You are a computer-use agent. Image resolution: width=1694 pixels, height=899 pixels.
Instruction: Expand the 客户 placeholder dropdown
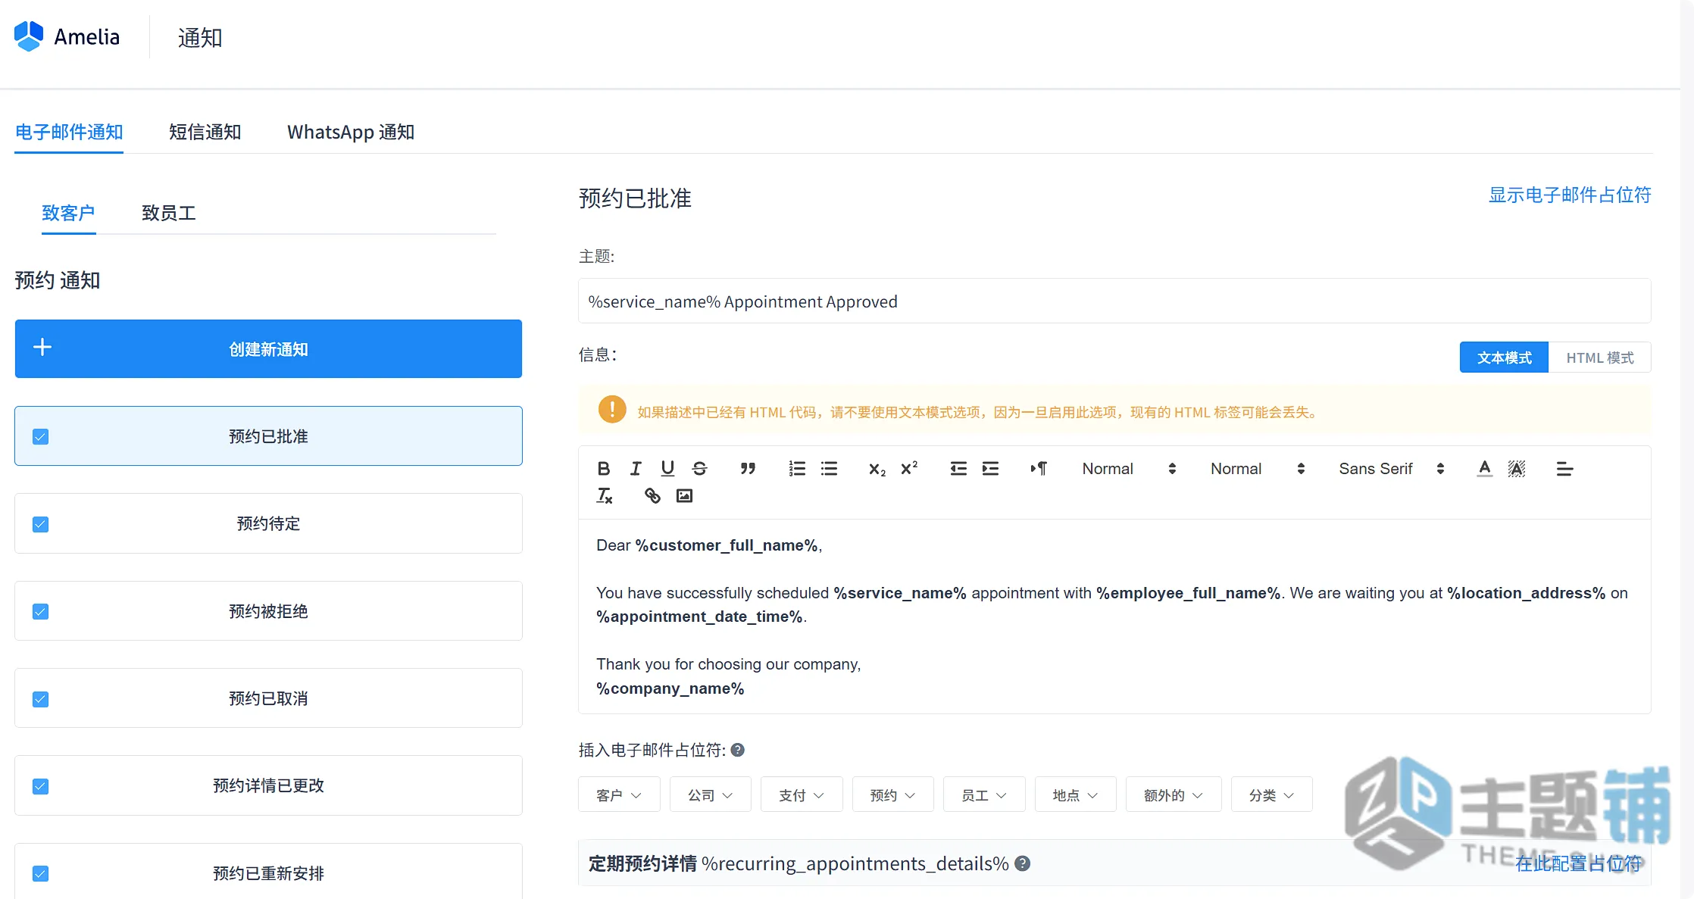[619, 794]
